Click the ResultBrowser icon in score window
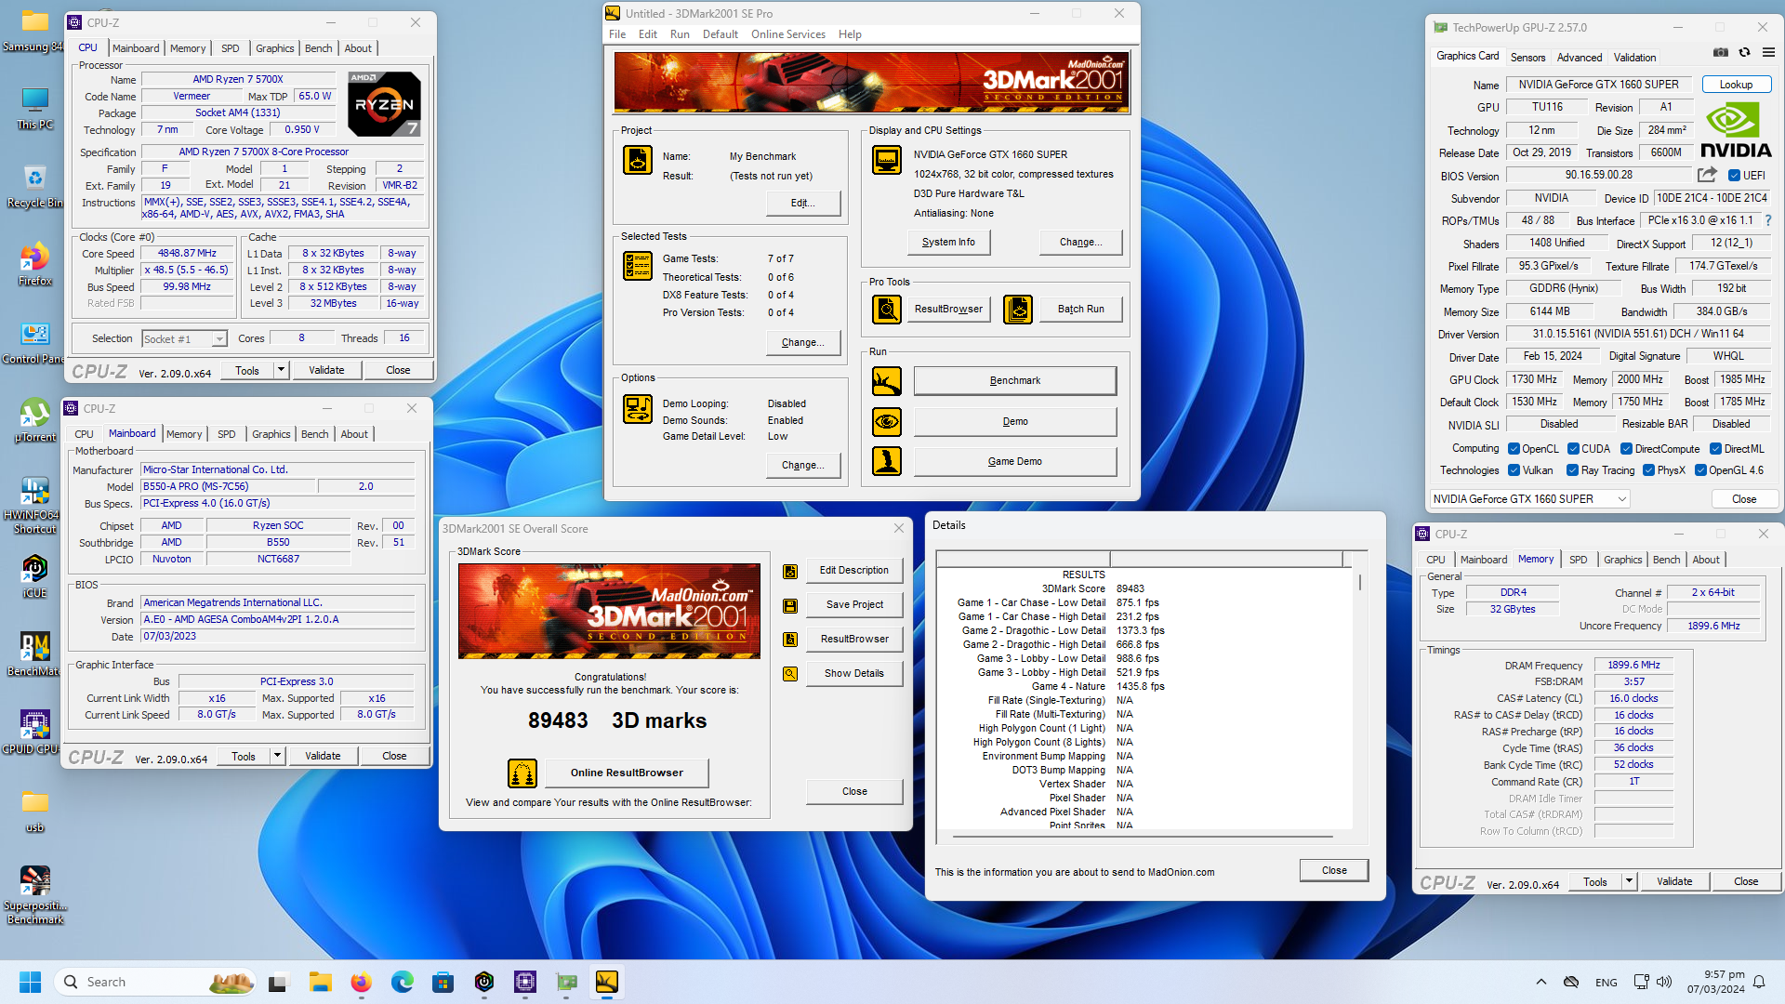The image size is (1785, 1004). (x=790, y=640)
